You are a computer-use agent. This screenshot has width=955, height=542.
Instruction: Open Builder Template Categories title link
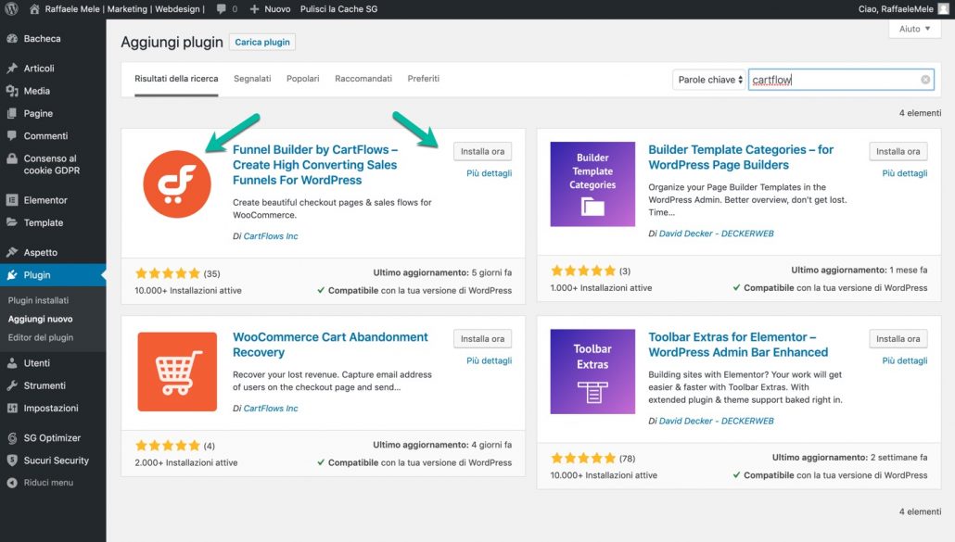click(x=741, y=157)
